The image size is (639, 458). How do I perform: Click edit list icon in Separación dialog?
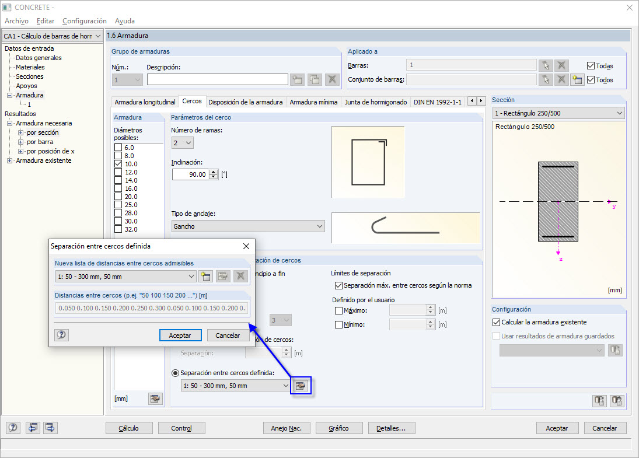pos(223,277)
